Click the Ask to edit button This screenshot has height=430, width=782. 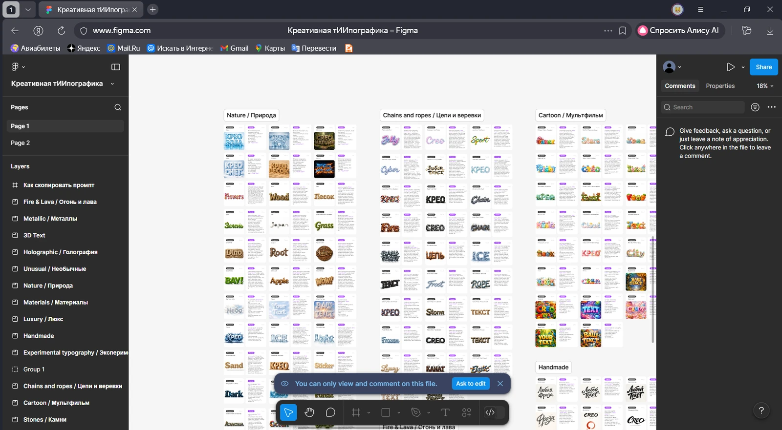[x=471, y=384]
